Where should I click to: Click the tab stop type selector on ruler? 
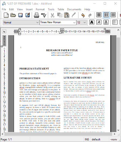coord(4,31)
